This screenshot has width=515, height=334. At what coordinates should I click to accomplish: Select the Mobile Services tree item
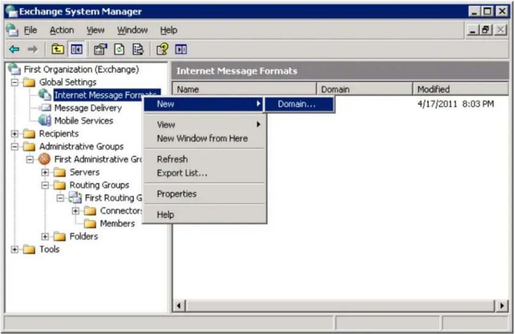[84, 121]
